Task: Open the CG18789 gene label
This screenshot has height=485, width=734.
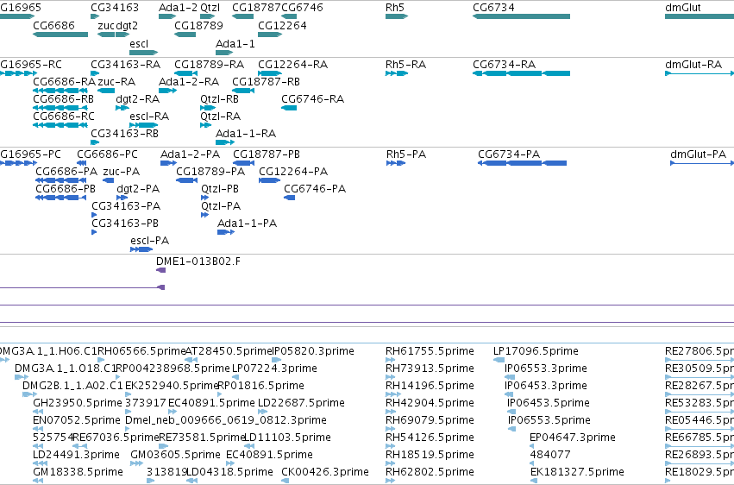Action: click(198, 26)
